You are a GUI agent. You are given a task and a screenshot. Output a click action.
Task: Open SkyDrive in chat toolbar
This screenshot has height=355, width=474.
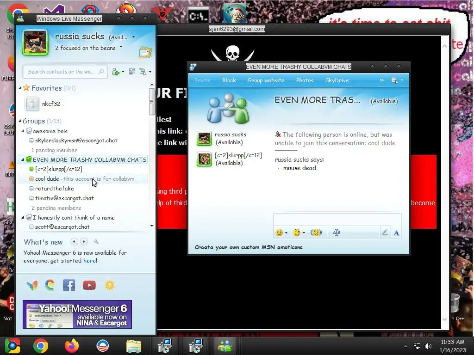(x=337, y=80)
